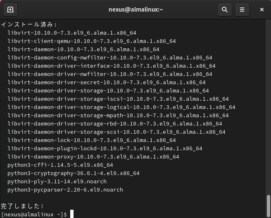271x218 pixels.
Task: Click the libvirt-daemon-driver-secret line
Action: 106,82
